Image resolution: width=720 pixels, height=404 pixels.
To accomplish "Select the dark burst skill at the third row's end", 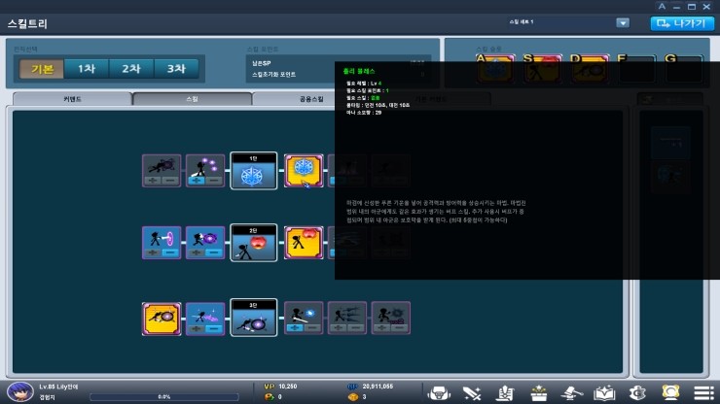I will [x=391, y=318].
